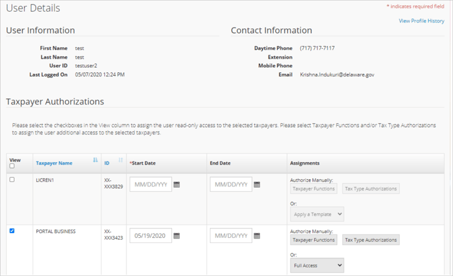The width and height of the screenshot is (453, 276).
Task: Sort table by ID column sort icon
Action: (120, 160)
